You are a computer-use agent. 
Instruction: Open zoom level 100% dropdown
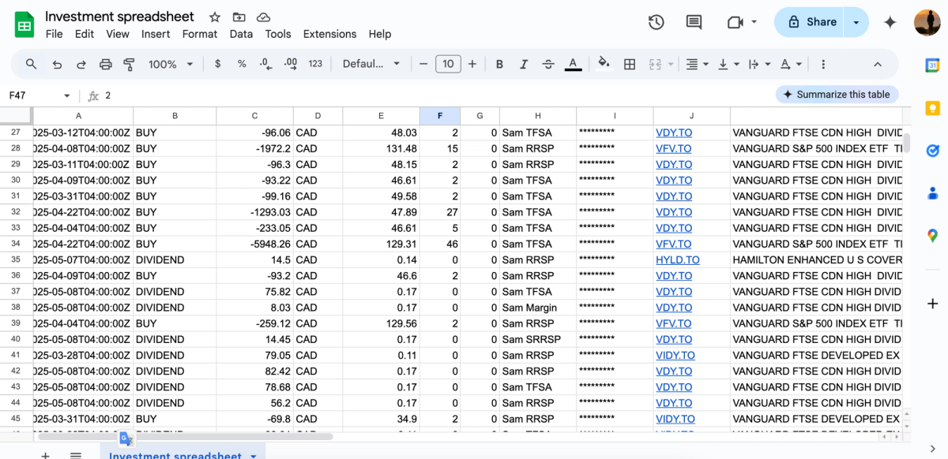(169, 64)
